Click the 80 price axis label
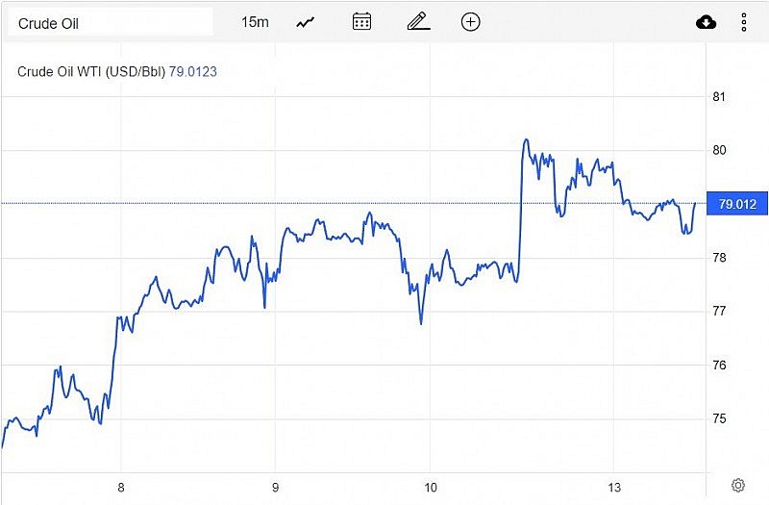 (718, 150)
